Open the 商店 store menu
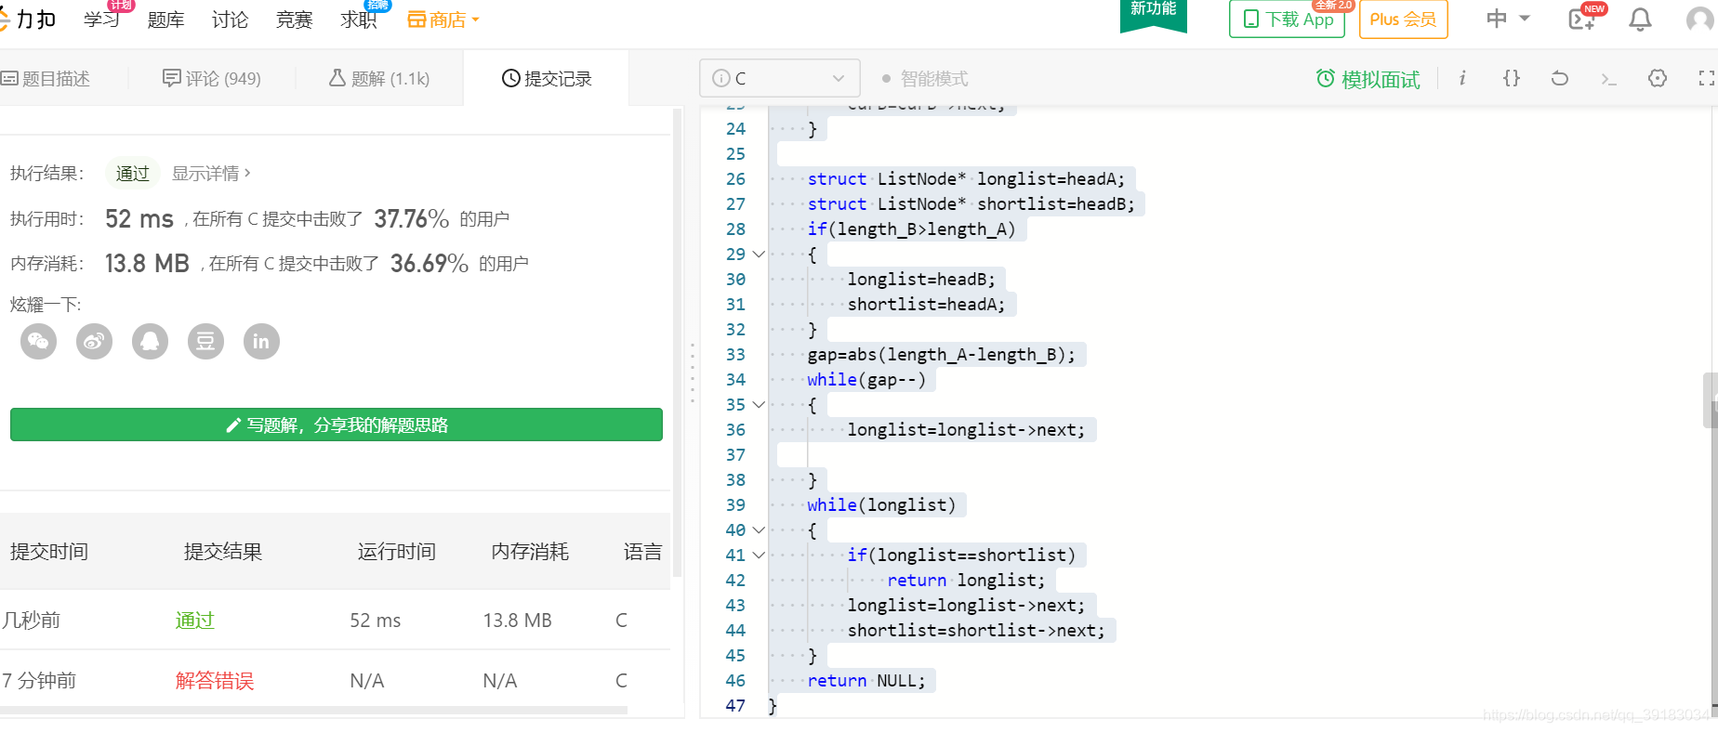Viewport: 1718px width, 732px height. pos(443,20)
